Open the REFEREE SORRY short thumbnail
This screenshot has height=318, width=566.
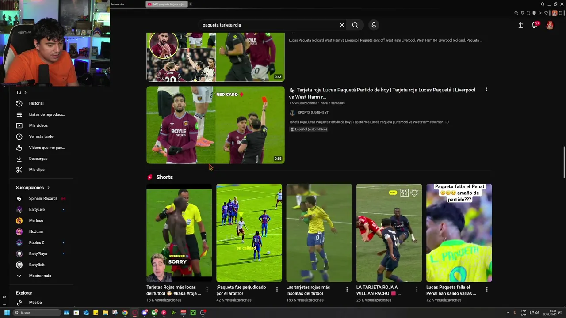pyautogui.click(x=179, y=233)
